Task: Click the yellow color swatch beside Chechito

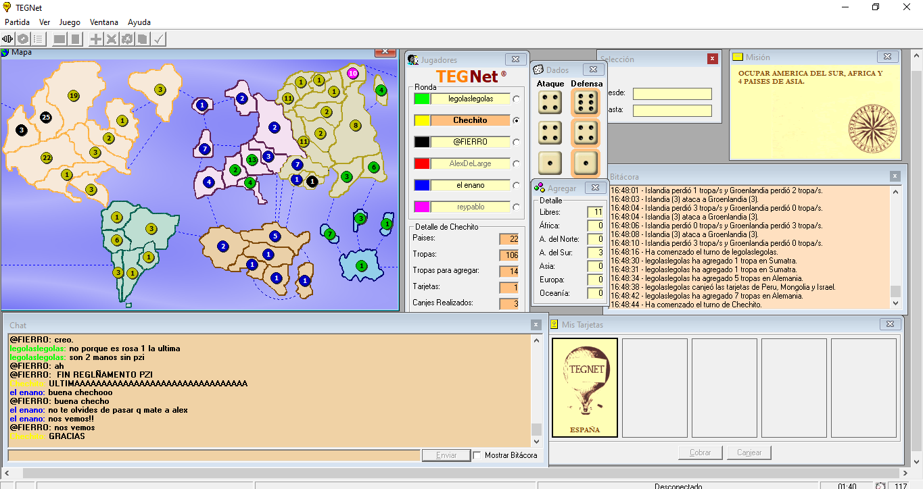Action: click(421, 120)
